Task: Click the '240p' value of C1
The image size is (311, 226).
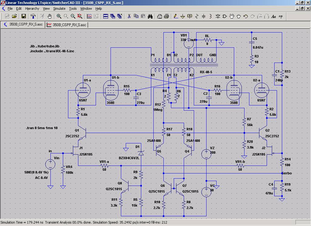Action: 279,80
